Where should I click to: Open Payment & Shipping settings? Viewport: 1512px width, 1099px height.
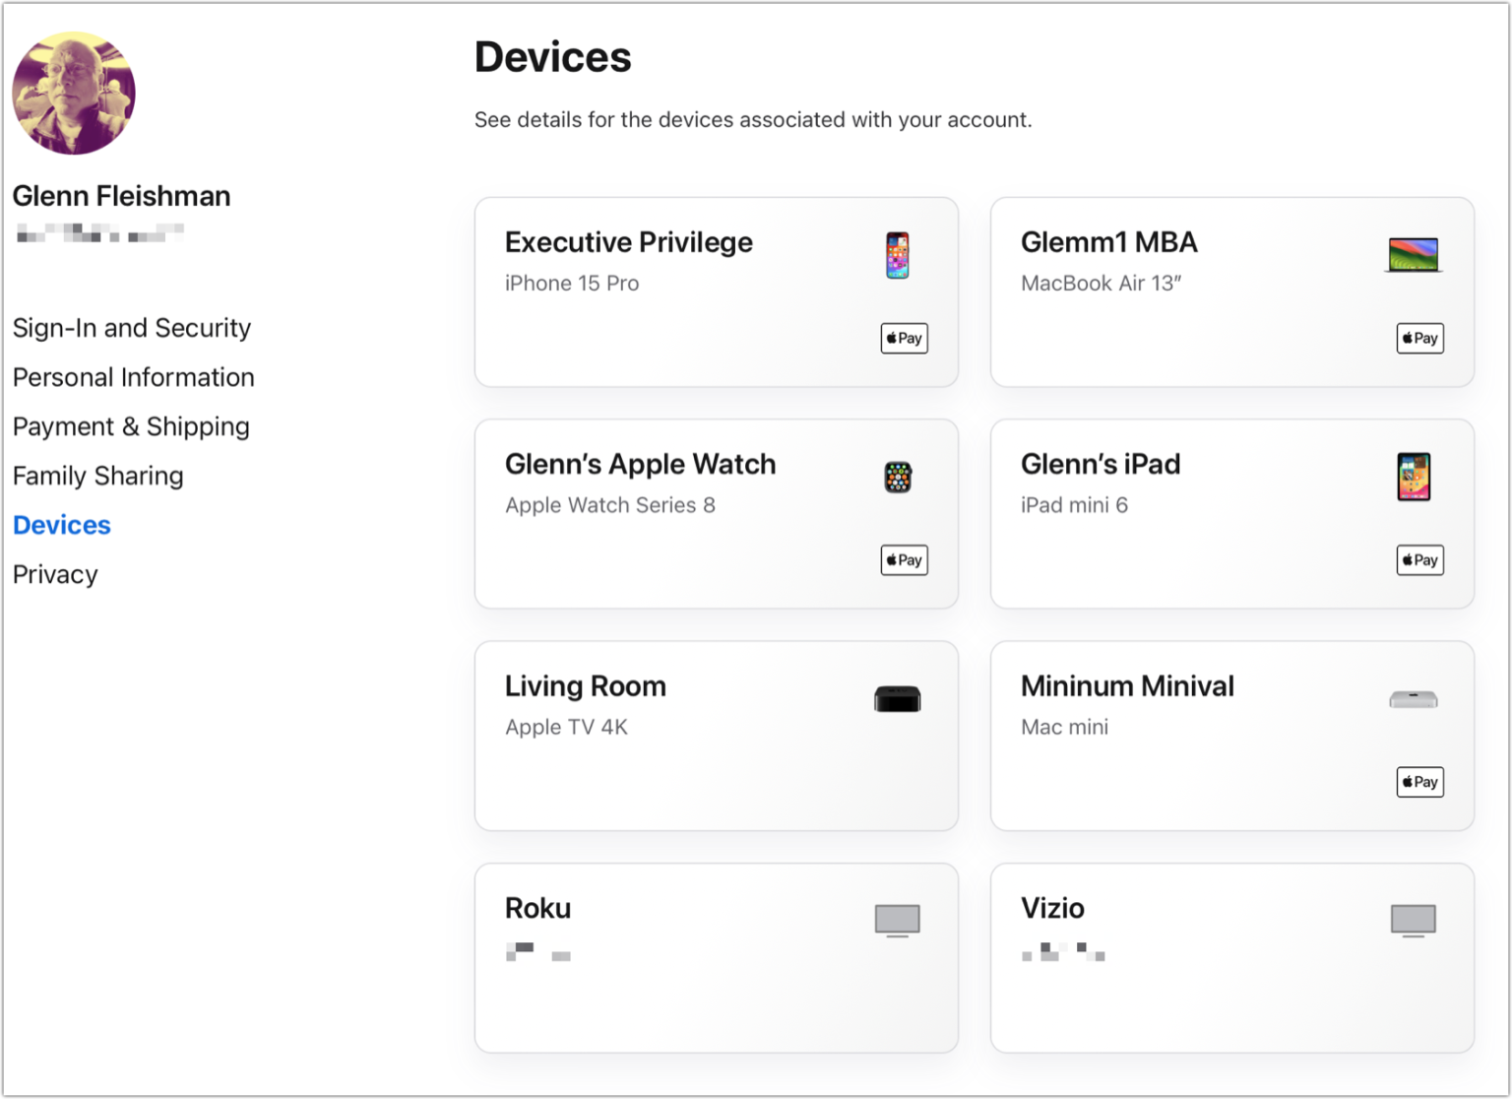(x=131, y=426)
